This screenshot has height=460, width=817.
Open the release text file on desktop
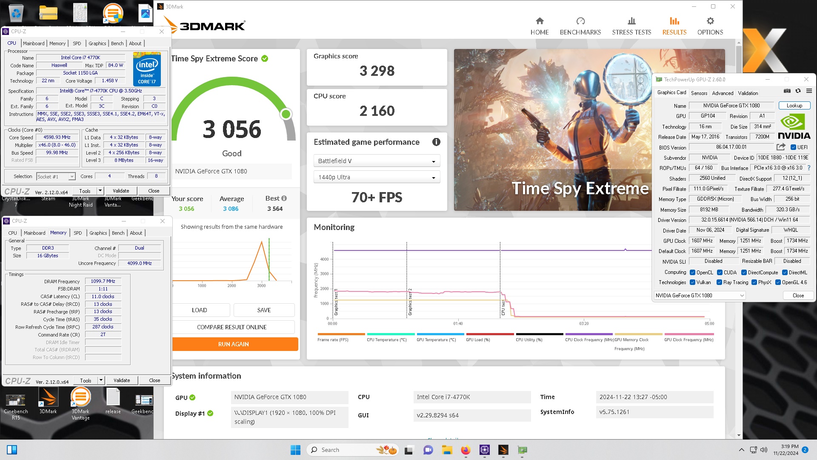tap(113, 401)
